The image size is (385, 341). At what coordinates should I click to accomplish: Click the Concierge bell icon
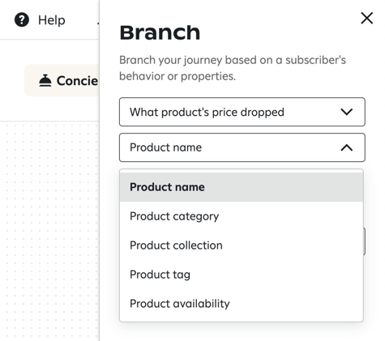tap(45, 80)
